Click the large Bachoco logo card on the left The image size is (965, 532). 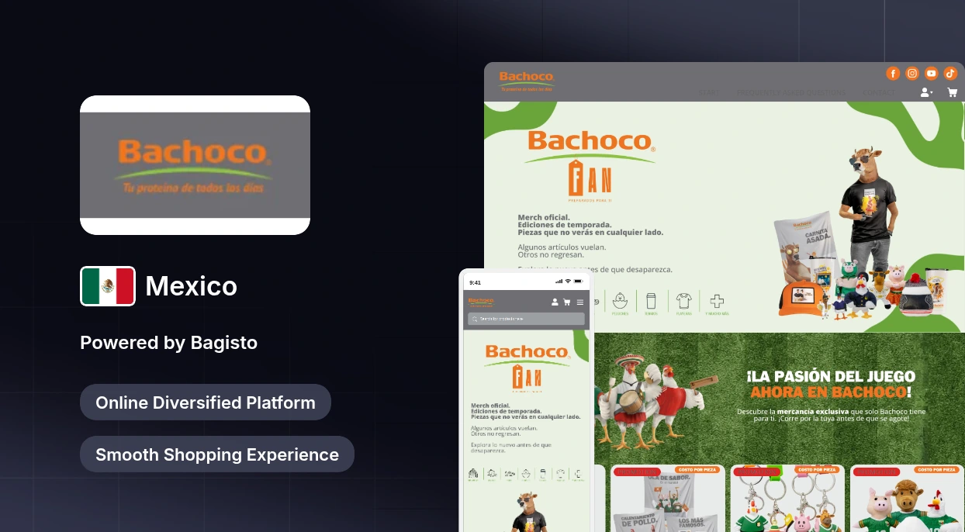(195, 165)
